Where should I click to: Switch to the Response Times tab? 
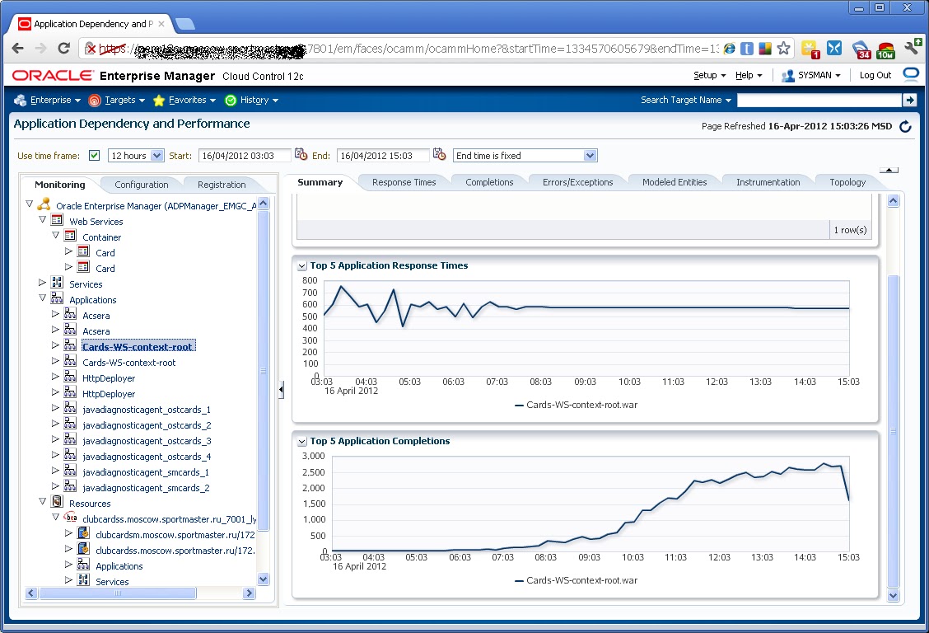(404, 182)
